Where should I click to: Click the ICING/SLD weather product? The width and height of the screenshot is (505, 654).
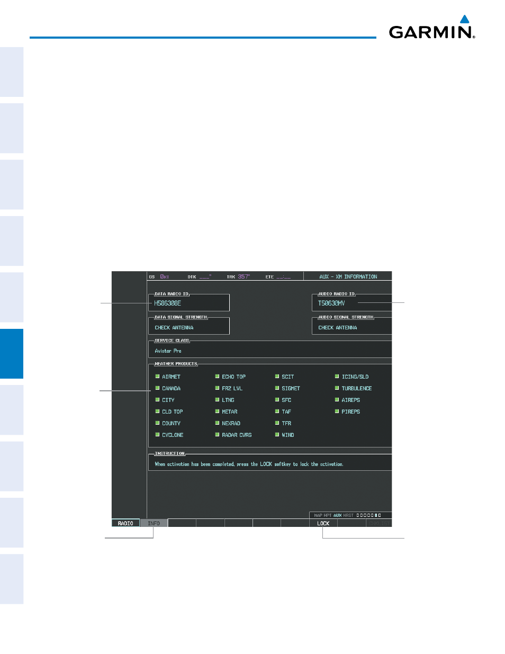(x=351, y=377)
